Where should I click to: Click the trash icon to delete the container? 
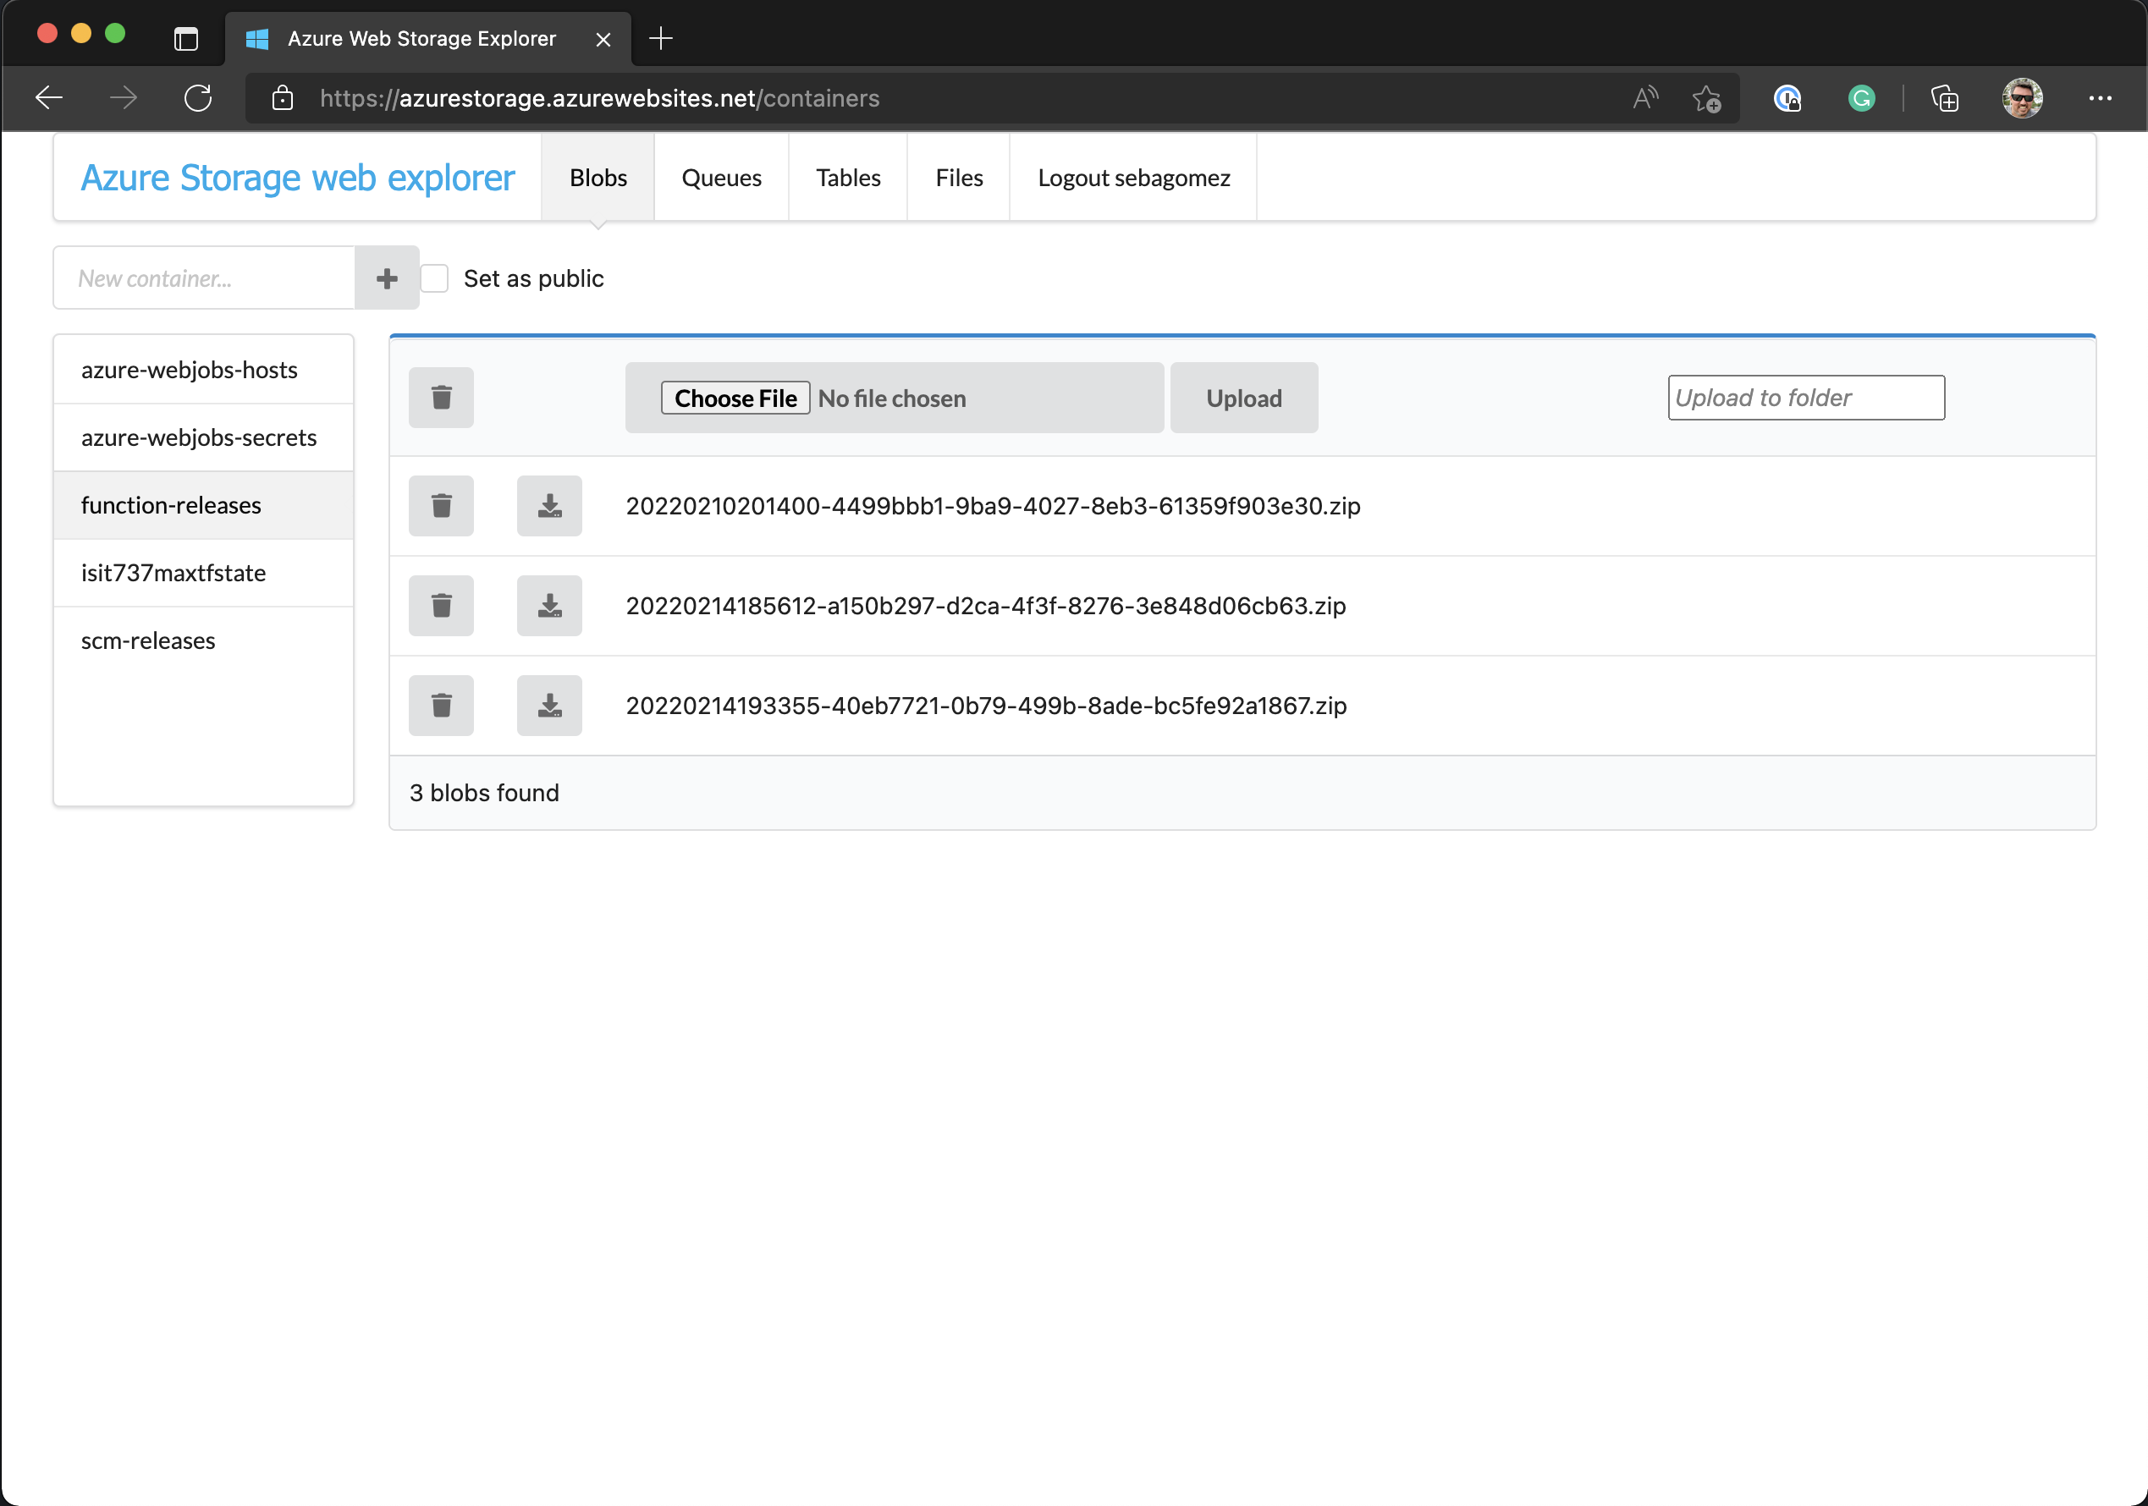(441, 398)
